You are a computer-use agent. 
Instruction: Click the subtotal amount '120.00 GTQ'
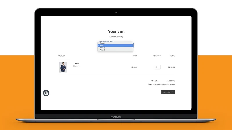pyautogui.click(x=170, y=81)
